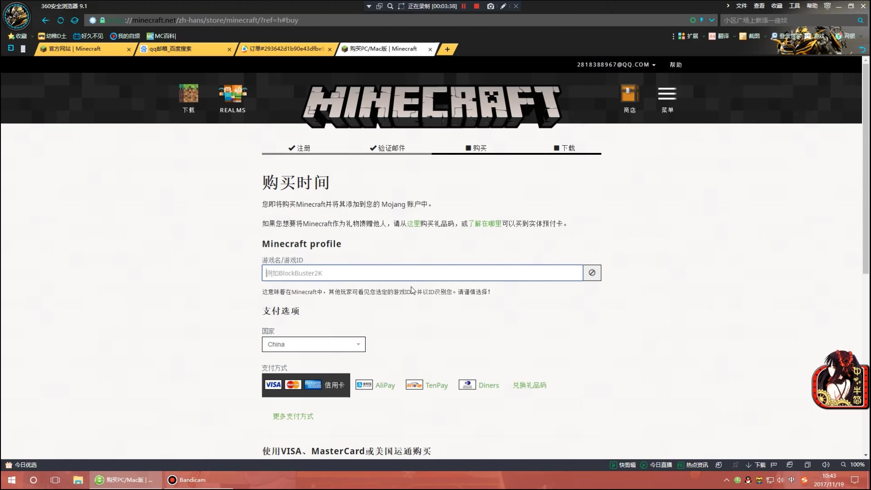
Task: Open the store chest icon
Action: (629, 93)
